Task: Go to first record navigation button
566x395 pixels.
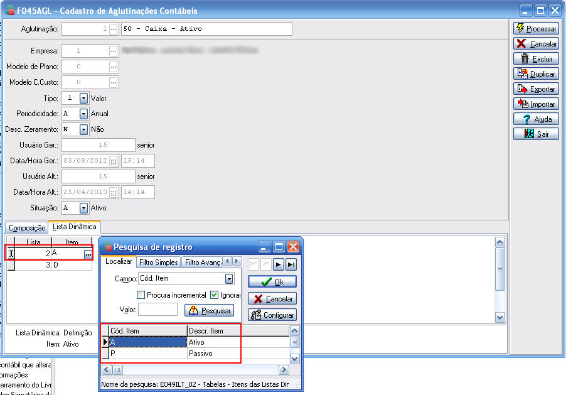Action: click(x=254, y=264)
